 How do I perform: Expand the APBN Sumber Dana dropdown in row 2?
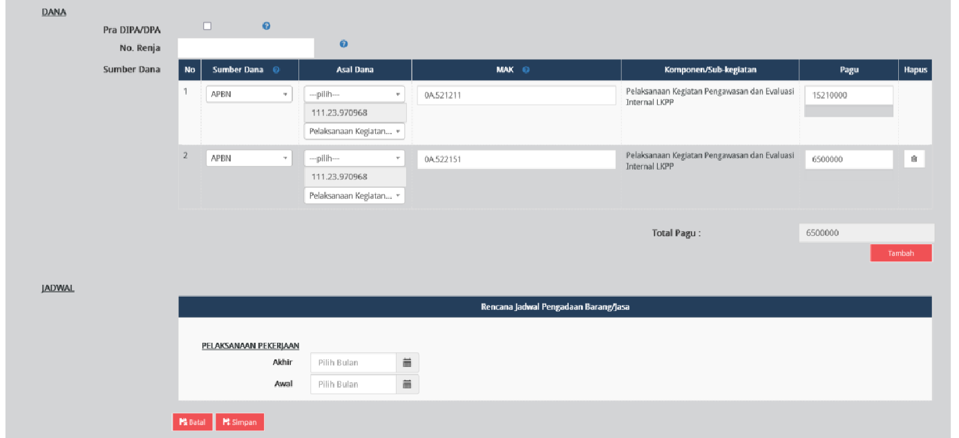tap(249, 159)
